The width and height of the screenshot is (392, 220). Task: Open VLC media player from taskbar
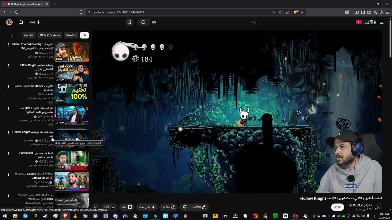point(75,216)
